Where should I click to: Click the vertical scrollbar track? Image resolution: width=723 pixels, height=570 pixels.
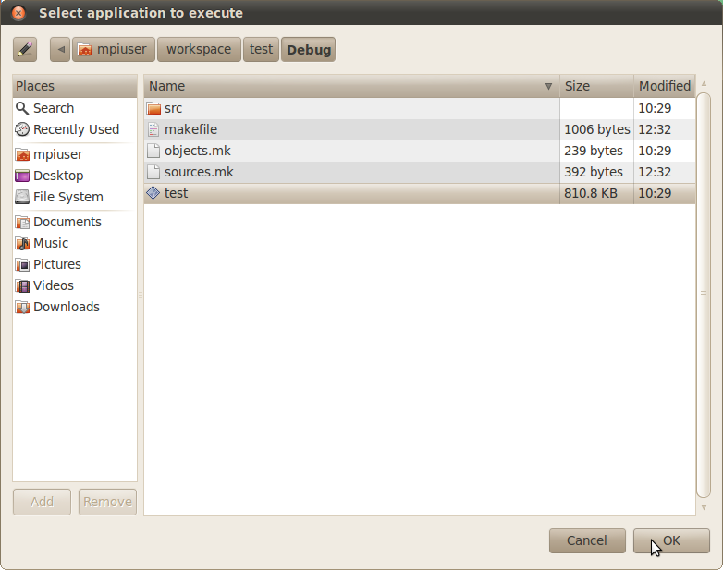click(x=704, y=295)
